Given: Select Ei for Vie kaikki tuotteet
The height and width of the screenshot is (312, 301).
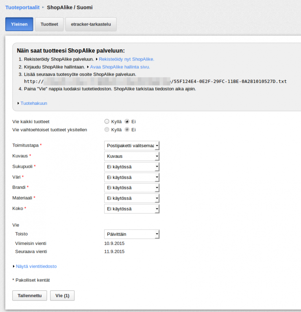Looking at the screenshot, I should [x=127, y=121].
